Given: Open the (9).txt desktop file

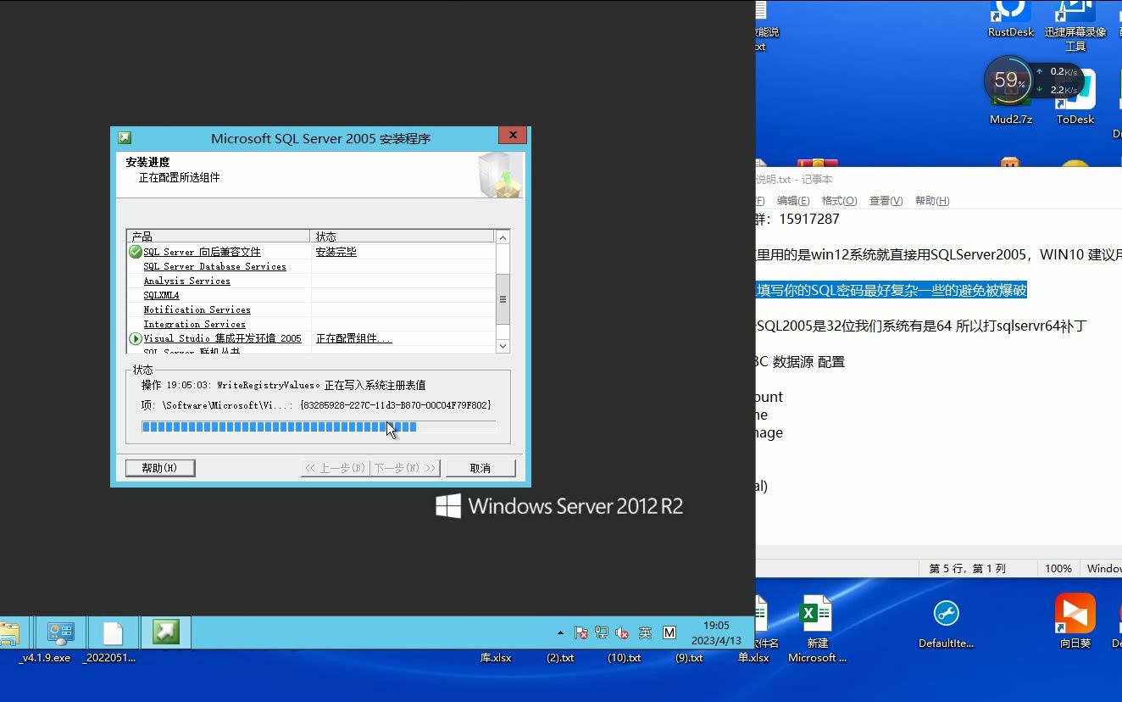Looking at the screenshot, I should (689, 658).
